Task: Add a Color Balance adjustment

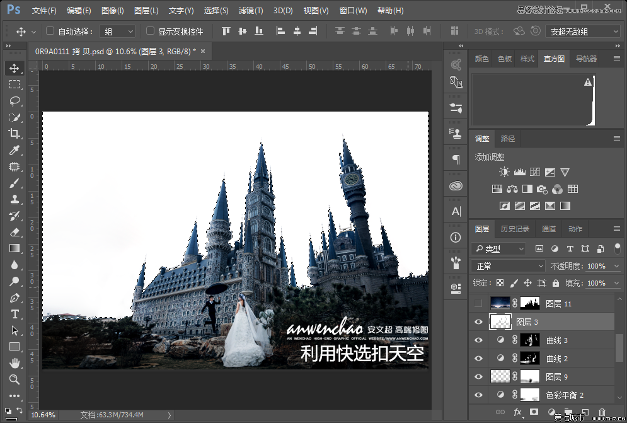Action: tap(512, 189)
